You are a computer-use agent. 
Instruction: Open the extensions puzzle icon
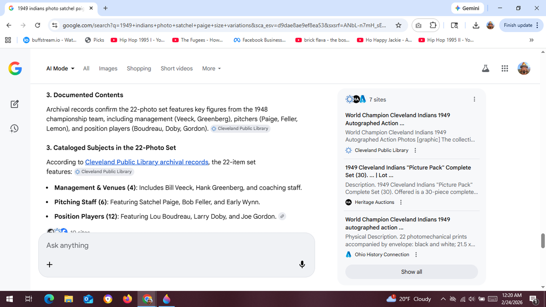[x=433, y=25]
